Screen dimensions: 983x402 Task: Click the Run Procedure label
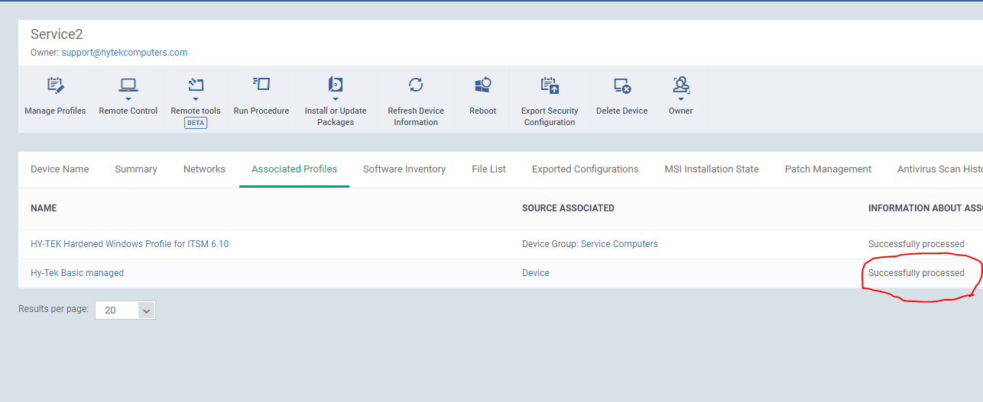[x=261, y=111]
